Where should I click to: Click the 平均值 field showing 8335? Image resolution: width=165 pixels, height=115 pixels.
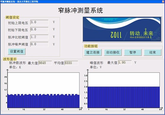pos(71,63)
